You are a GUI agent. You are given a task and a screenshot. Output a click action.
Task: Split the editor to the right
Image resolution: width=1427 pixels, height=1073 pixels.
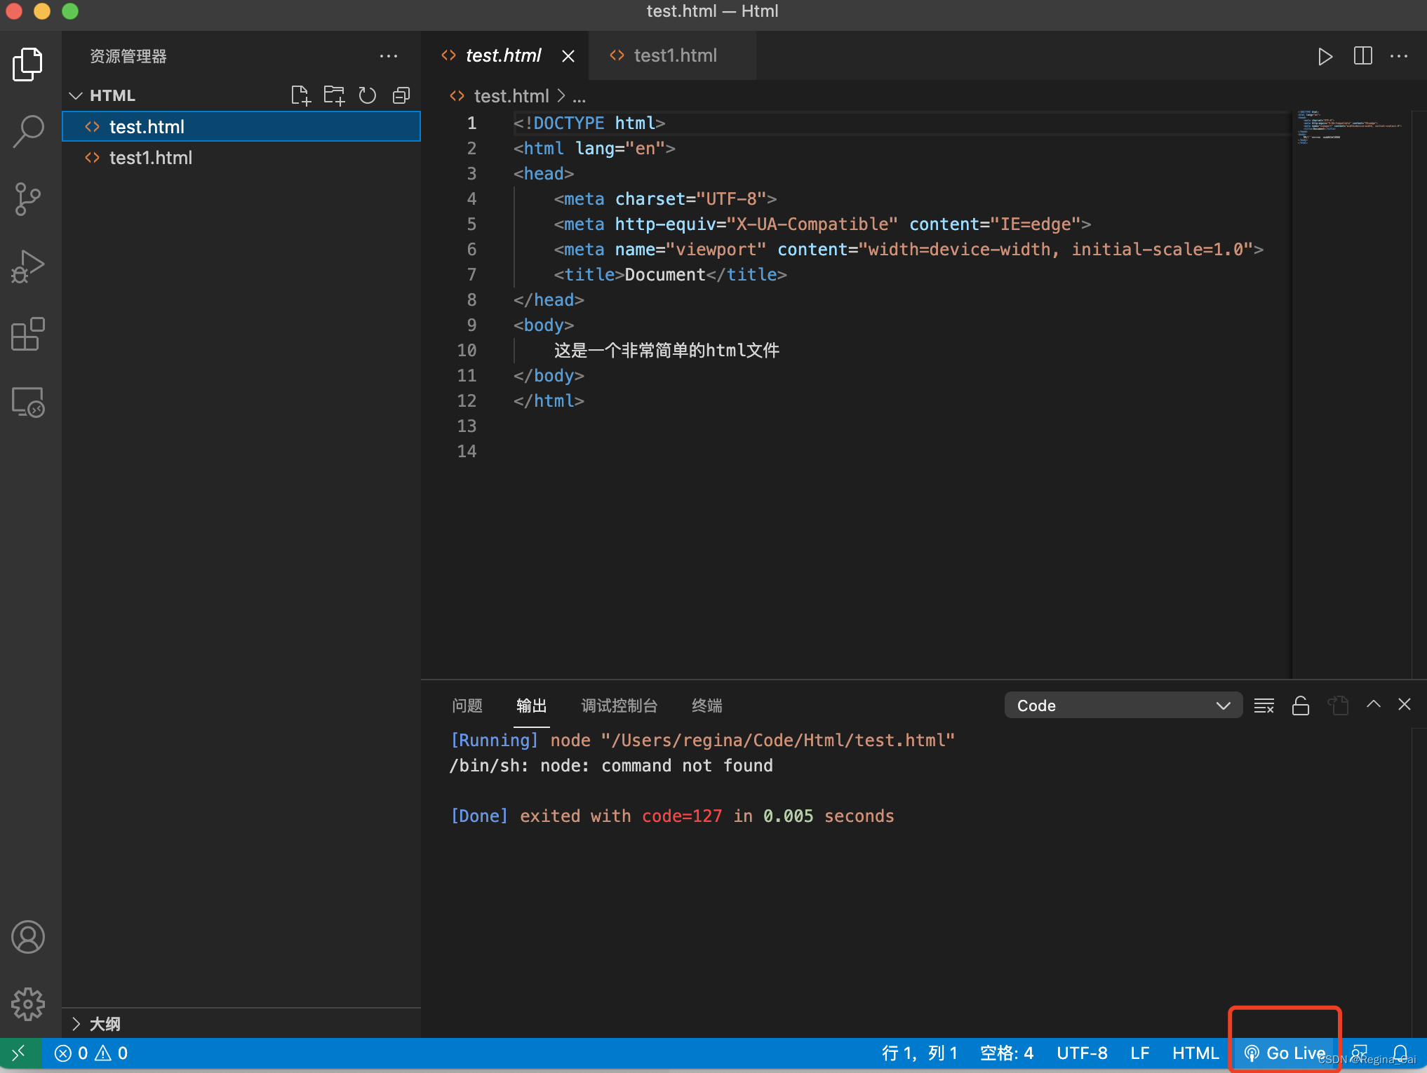coord(1362,56)
